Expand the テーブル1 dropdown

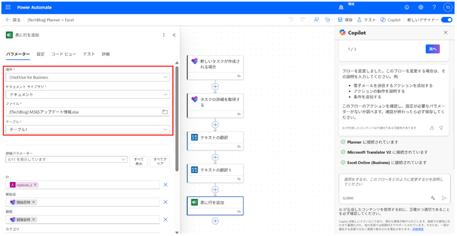click(88, 129)
